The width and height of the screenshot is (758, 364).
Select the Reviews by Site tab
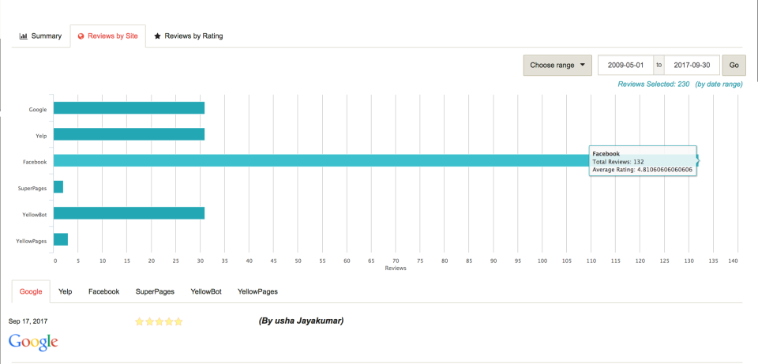click(108, 36)
